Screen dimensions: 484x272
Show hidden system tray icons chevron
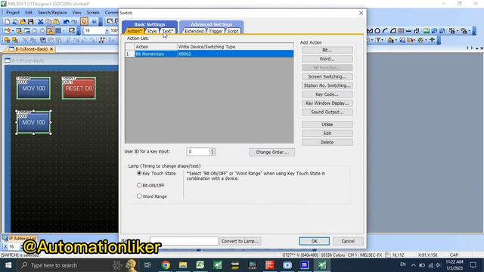(414, 265)
